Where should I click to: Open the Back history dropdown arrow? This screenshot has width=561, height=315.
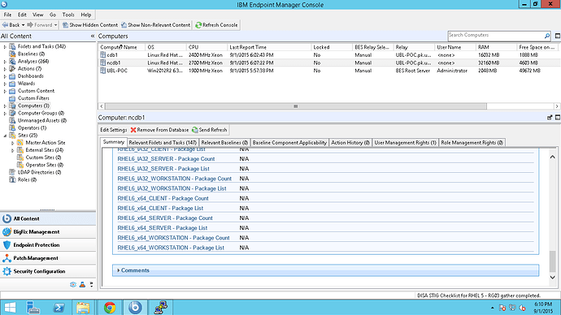tap(24, 25)
